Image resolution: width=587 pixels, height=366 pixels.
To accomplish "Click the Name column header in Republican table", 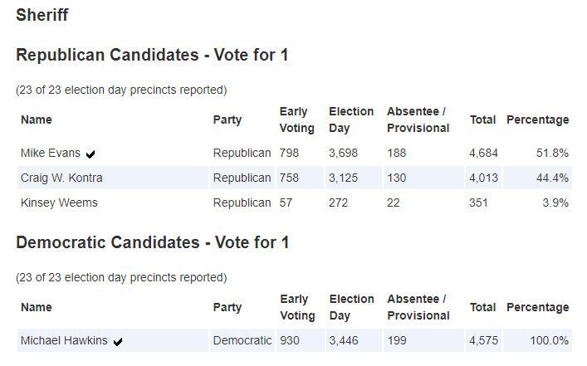I will (37, 120).
